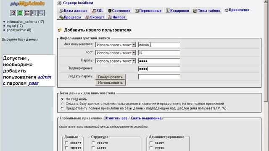This screenshot has width=269, height=151.
Task: Check the INSERT privilege box
Action: [66, 148]
